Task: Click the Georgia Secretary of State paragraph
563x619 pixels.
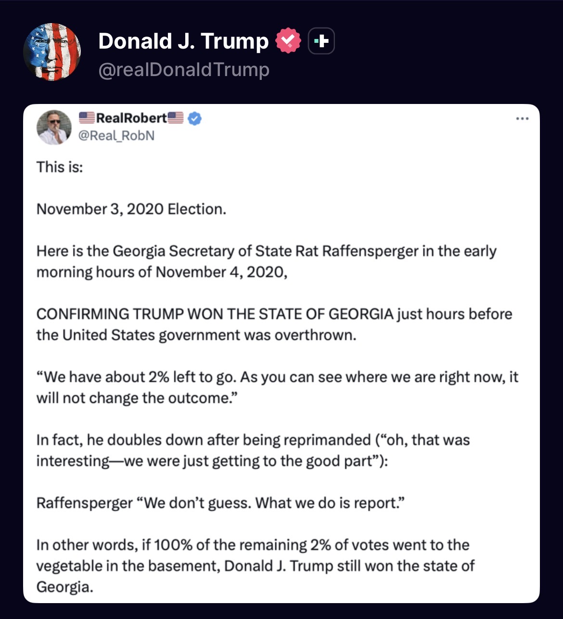Action: coord(266,261)
